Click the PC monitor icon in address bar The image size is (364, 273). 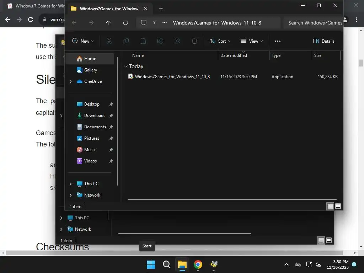click(x=144, y=22)
